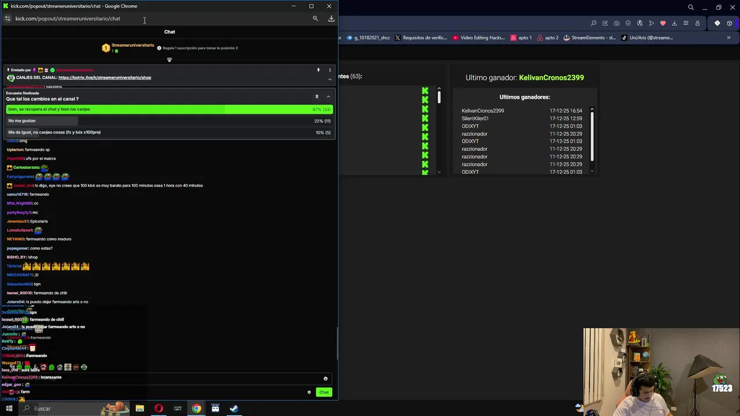The height and width of the screenshot is (416, 740).
Task: Open bookmark 'Video Editing Hacks...'
Action: [479, 38]
